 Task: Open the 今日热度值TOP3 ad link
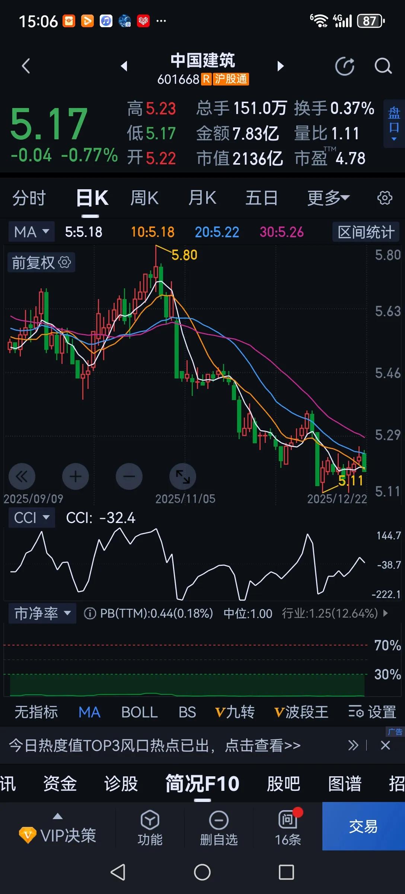point(154,745)
